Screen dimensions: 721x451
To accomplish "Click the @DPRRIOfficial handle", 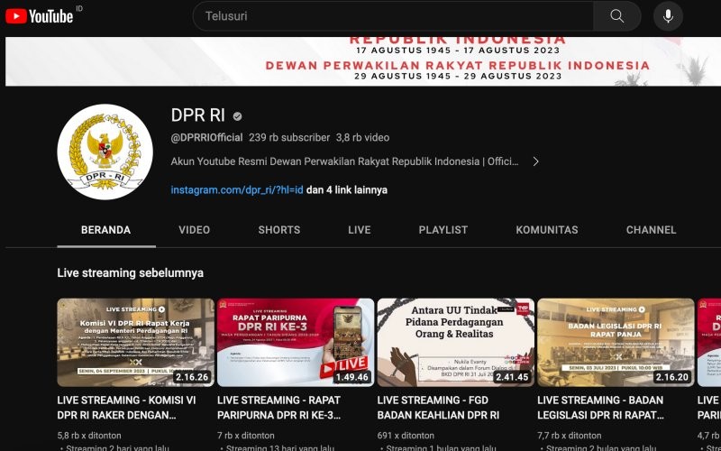I will pyautogui.click(x=206, y=138).
